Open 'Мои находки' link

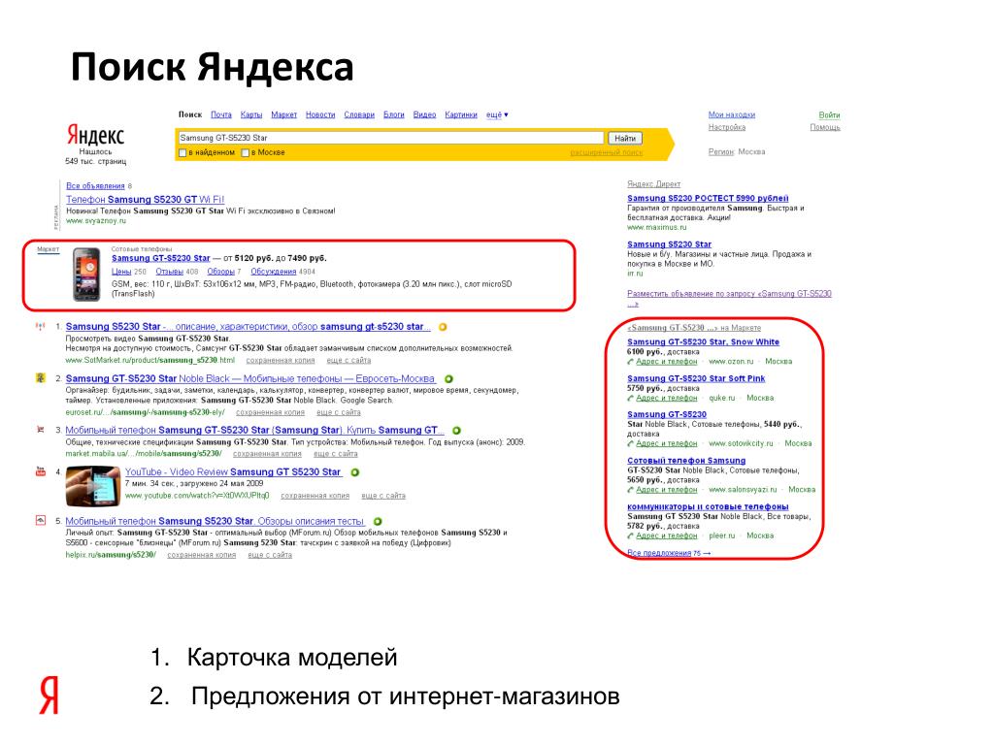(x=732, y=114)
